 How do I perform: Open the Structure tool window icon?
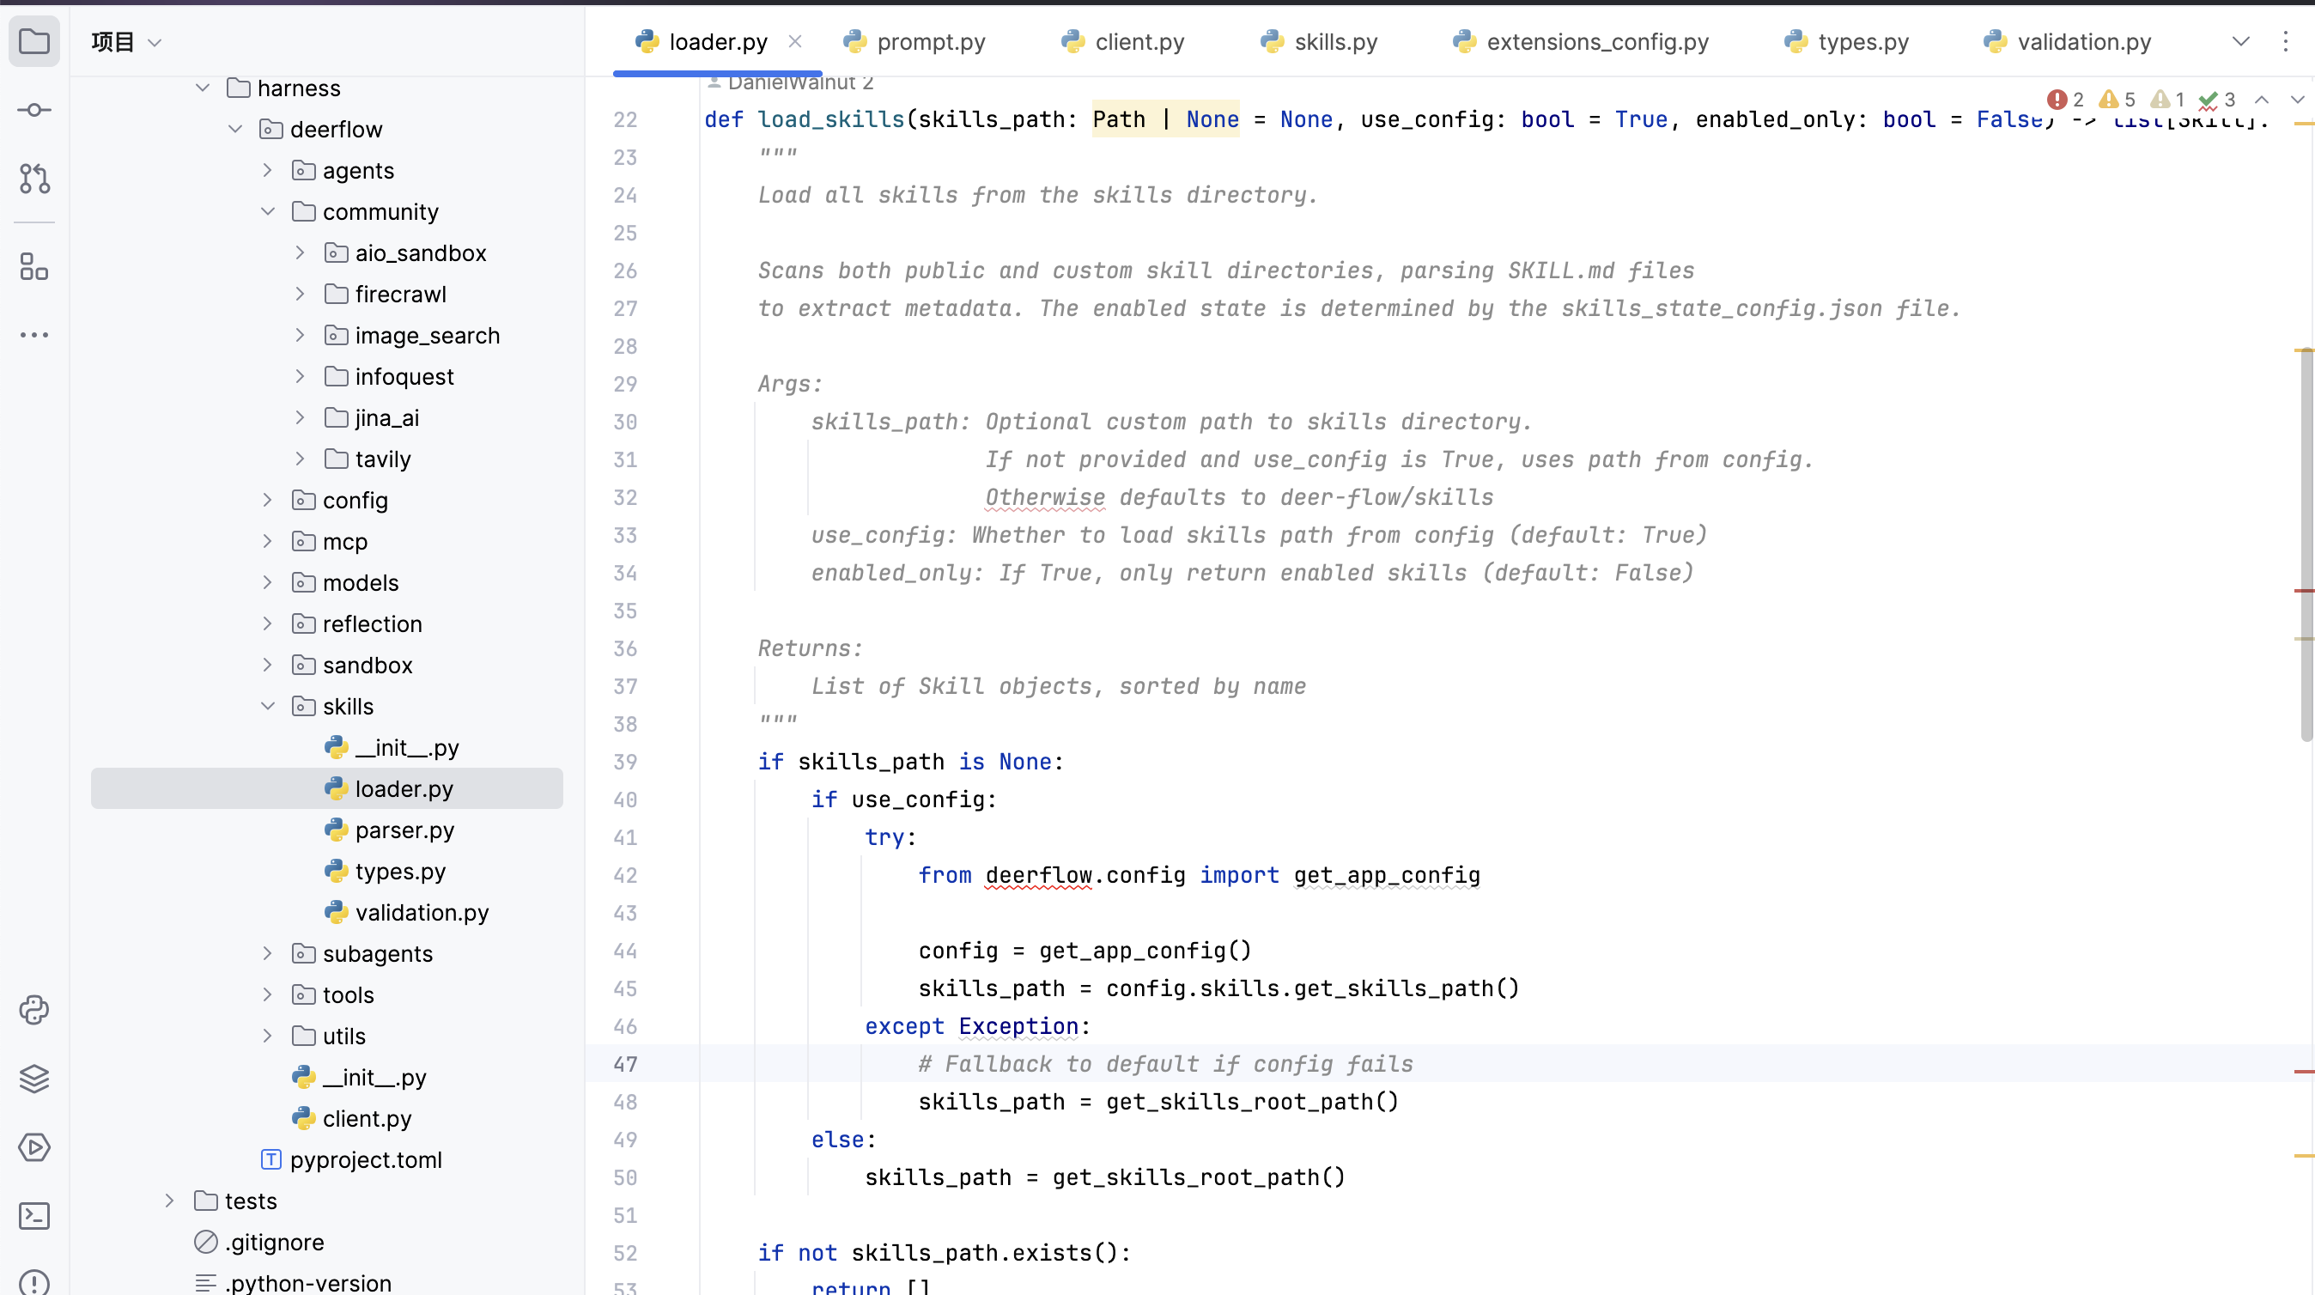click(x=34, y=266)
